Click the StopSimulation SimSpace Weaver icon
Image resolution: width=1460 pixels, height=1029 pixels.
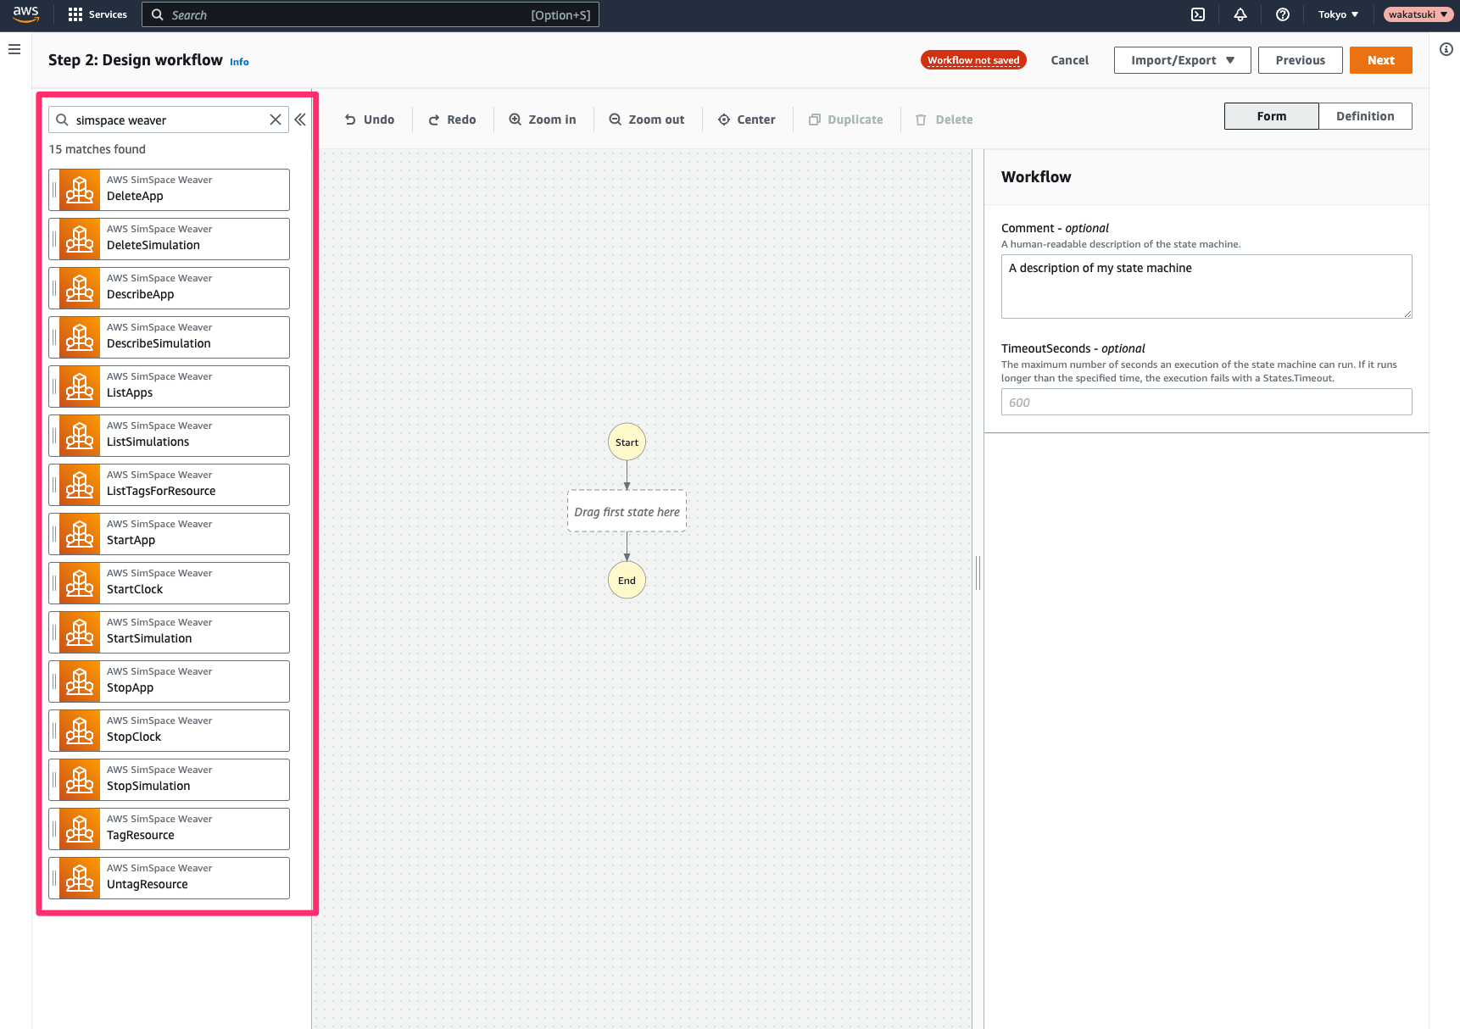80,780
